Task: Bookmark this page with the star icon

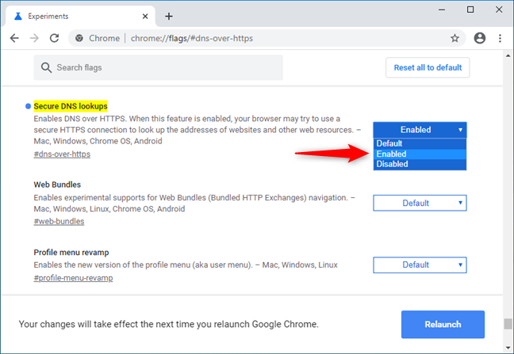Action: [x=455, y=38]
